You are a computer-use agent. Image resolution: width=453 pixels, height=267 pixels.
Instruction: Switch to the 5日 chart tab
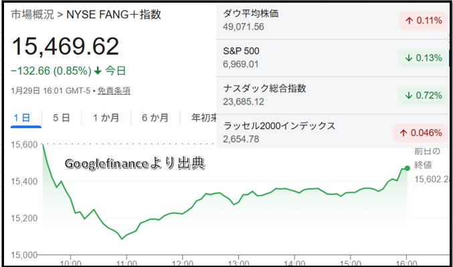tap(61, 118)
